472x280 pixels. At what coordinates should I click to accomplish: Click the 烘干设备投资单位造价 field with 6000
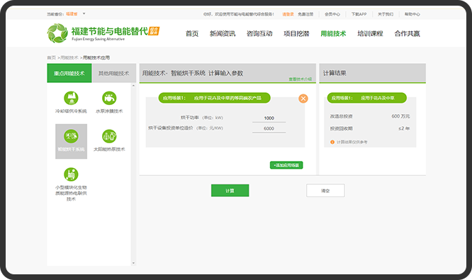[x=269, y=128]
